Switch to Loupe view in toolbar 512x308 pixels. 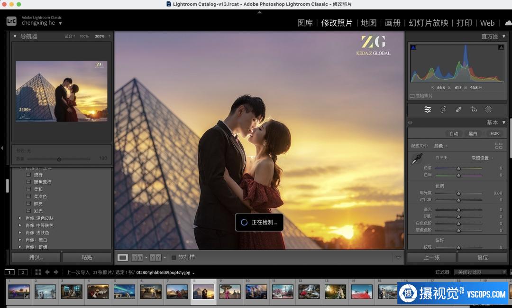(x=123, y=258)
